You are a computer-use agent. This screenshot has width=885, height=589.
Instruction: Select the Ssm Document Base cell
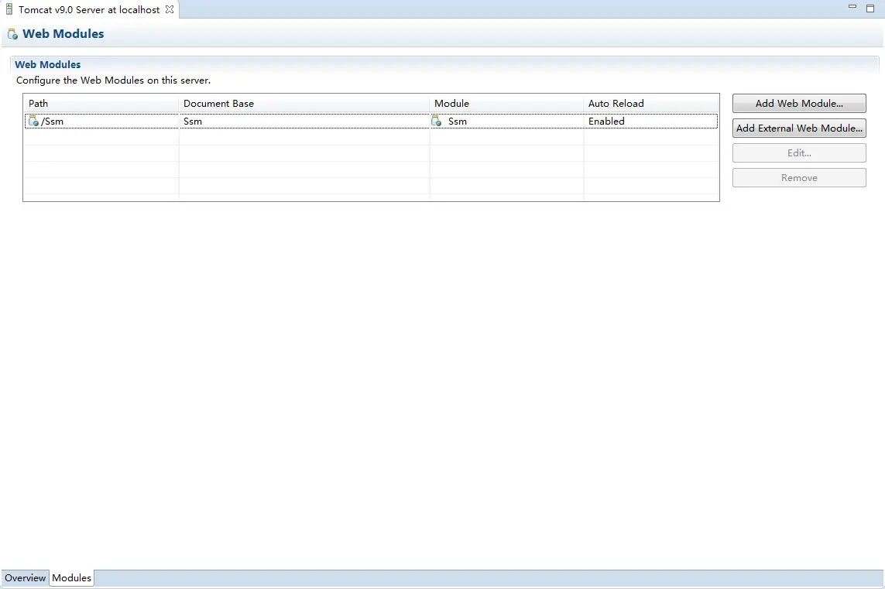tap(304, 121)
